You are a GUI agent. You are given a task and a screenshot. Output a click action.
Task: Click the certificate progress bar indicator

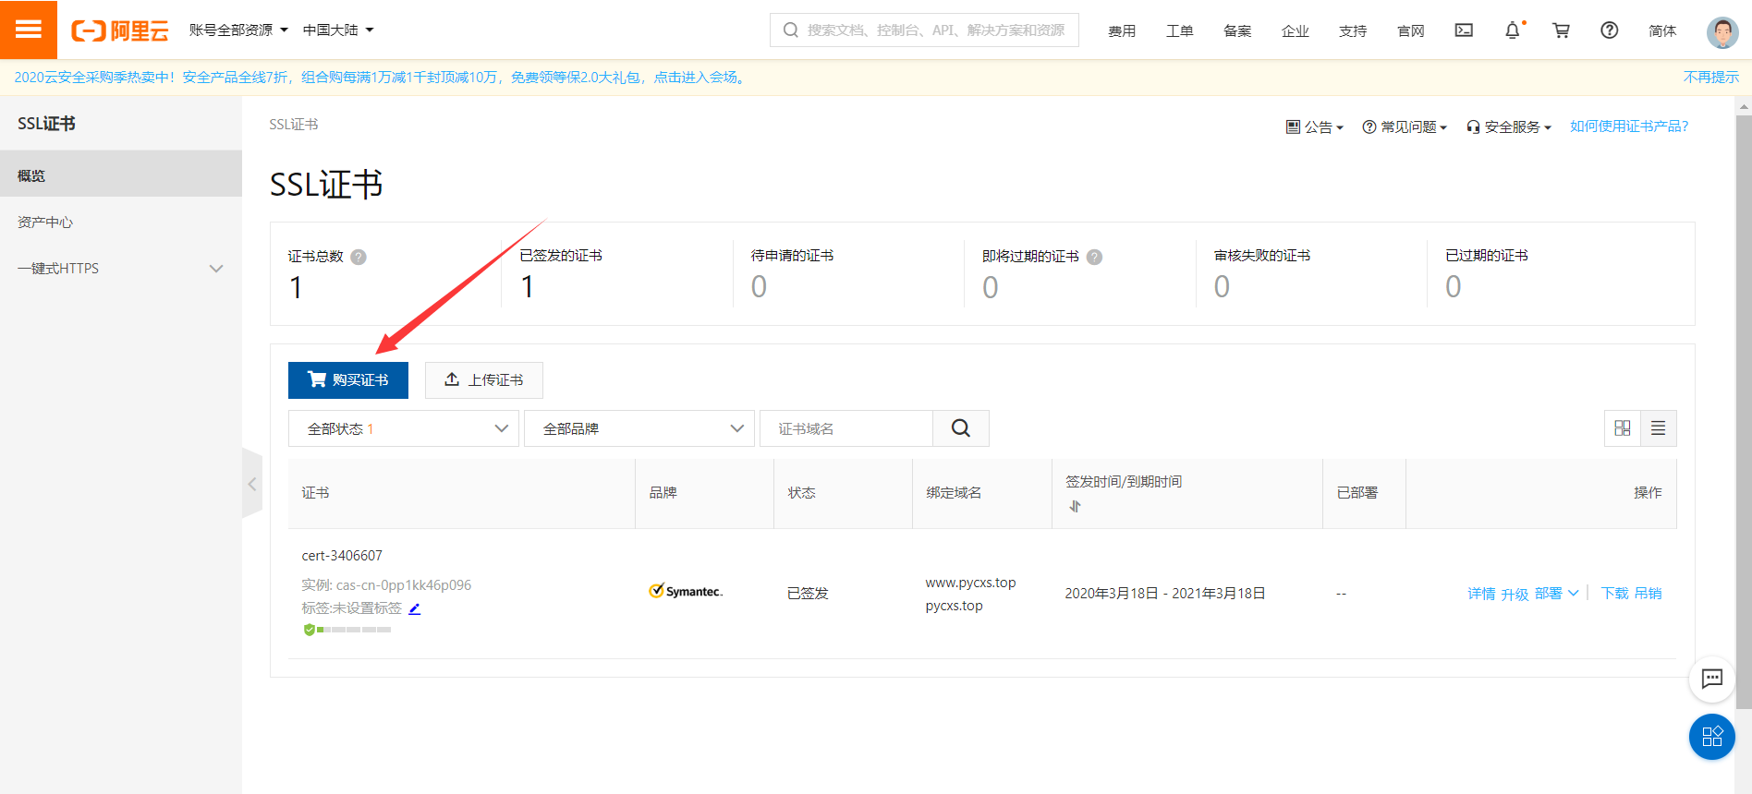pos(354,630)
